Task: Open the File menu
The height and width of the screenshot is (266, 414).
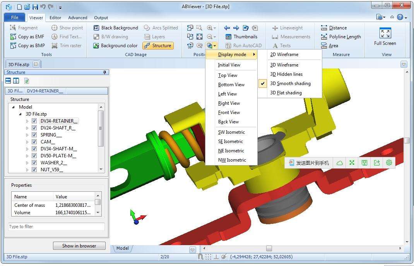Action: click(x=15, y=17)
